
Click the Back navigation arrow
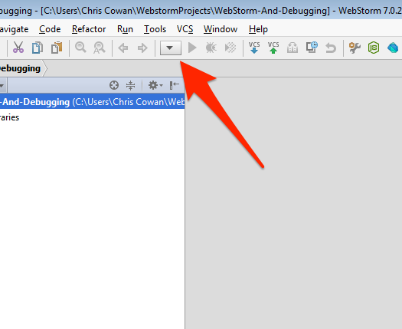pos(123,48)
